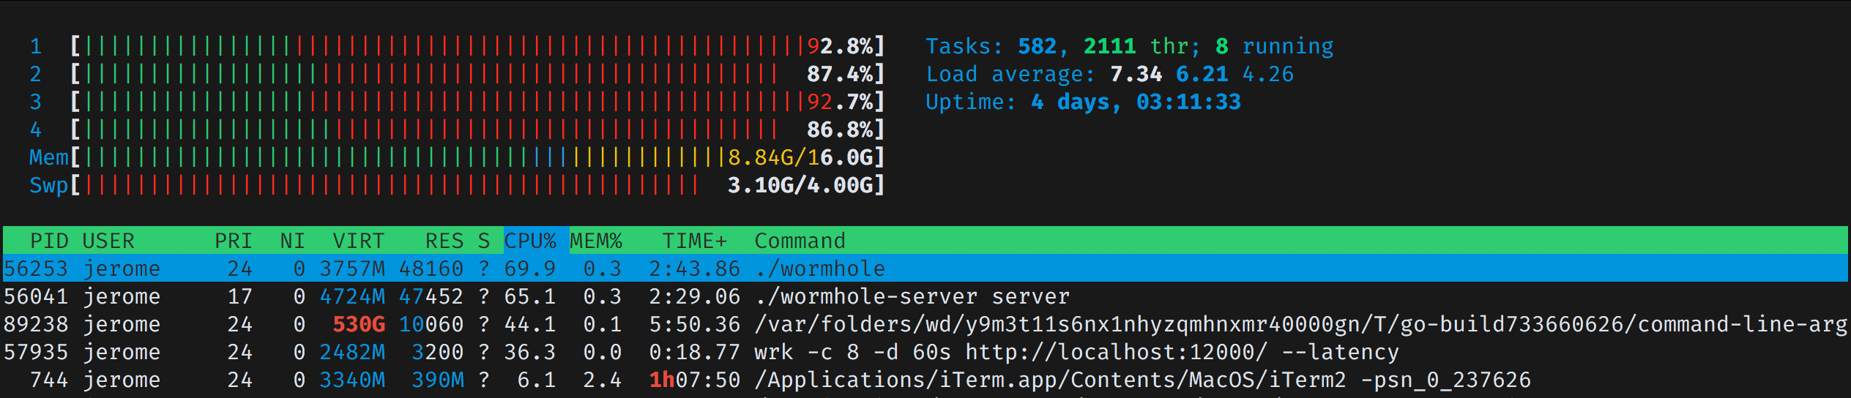Screen dimensions: 1851x398
Task: Sort by VIRT column header
Action: (359, 241)
